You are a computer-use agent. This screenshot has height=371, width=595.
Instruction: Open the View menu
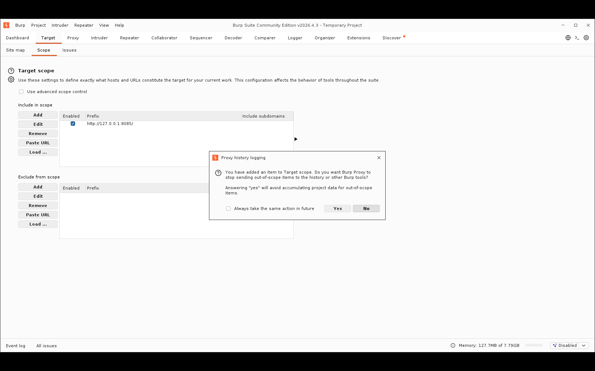tap(104, 25)
